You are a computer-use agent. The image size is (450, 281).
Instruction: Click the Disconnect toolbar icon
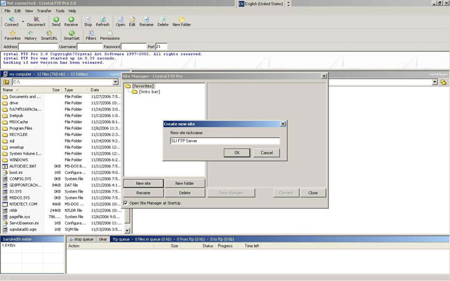(36, 21)
